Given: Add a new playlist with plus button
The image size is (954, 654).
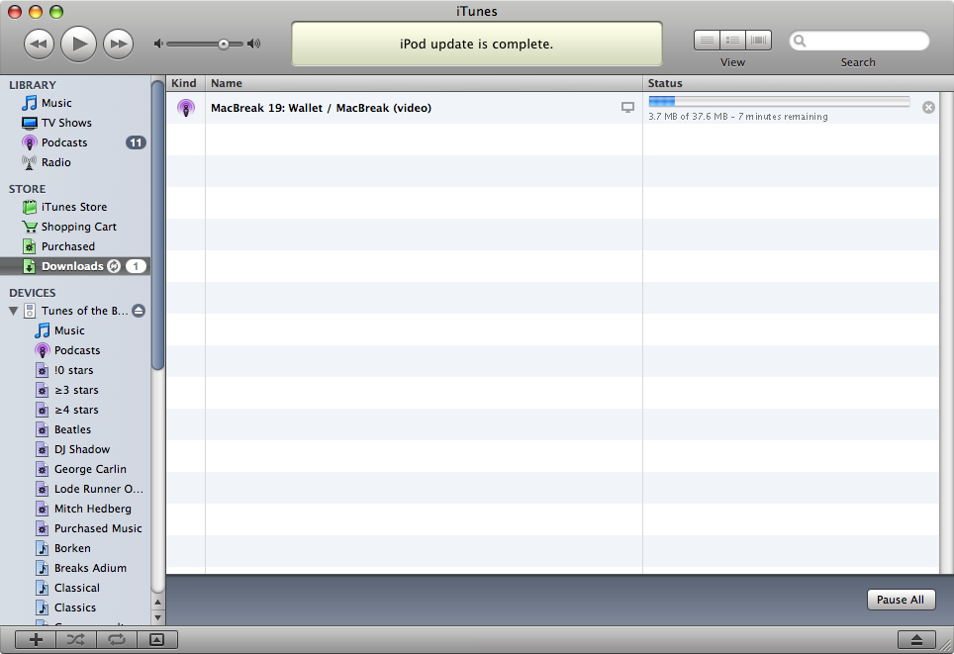Looking at the screenshot, I should 36,639.
